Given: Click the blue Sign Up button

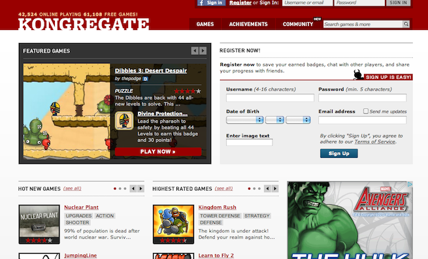Looking at the screenshot, I should tap(338, 153).
